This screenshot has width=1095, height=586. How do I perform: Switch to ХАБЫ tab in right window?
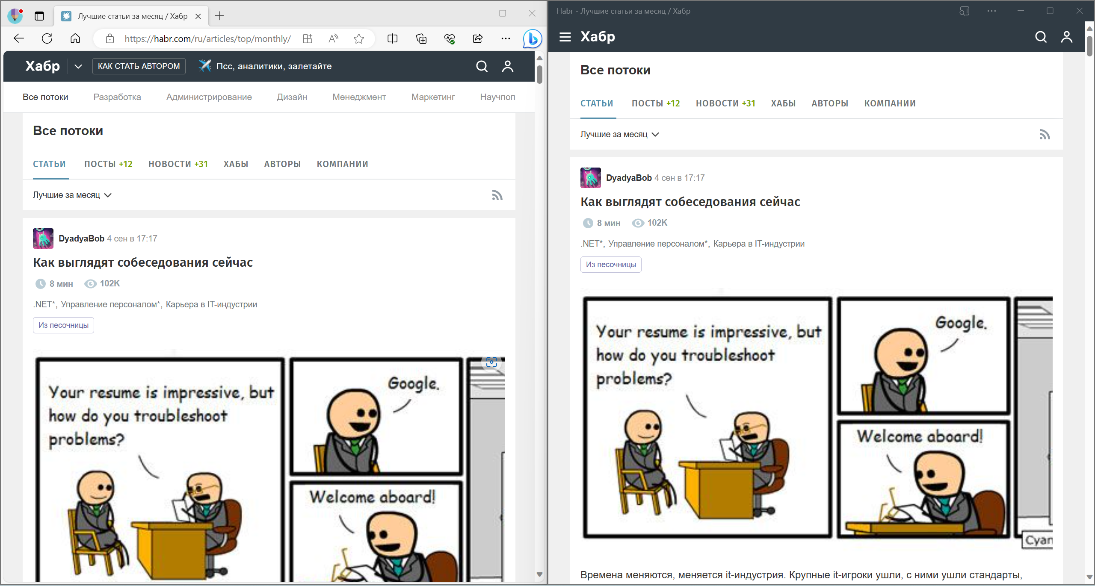pos(783,103)
